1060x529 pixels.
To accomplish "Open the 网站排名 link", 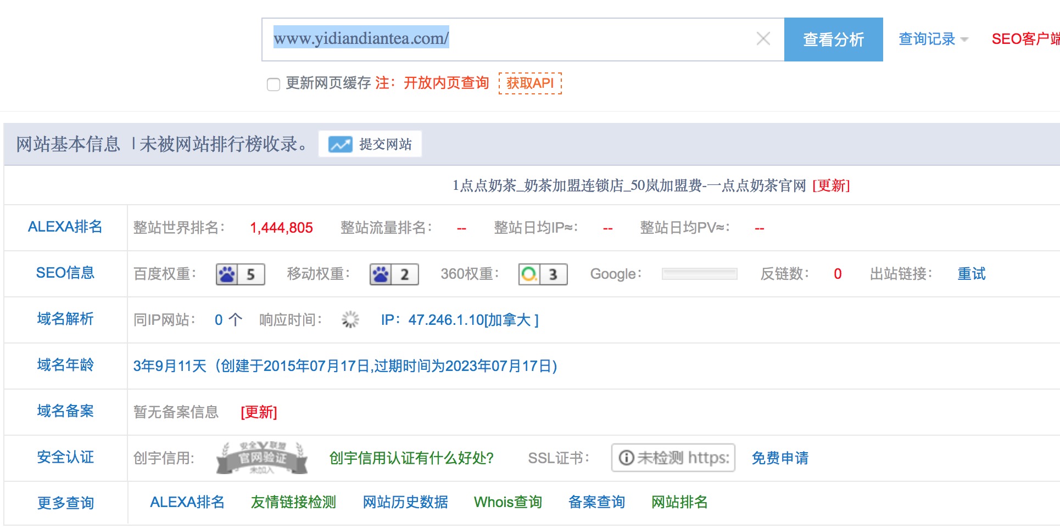I will (x=679, y=502).
